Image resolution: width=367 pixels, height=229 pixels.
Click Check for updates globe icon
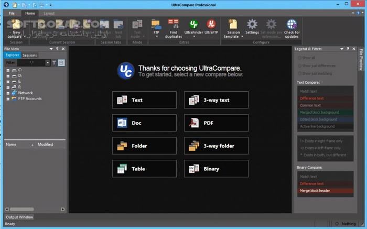(292, 24)
